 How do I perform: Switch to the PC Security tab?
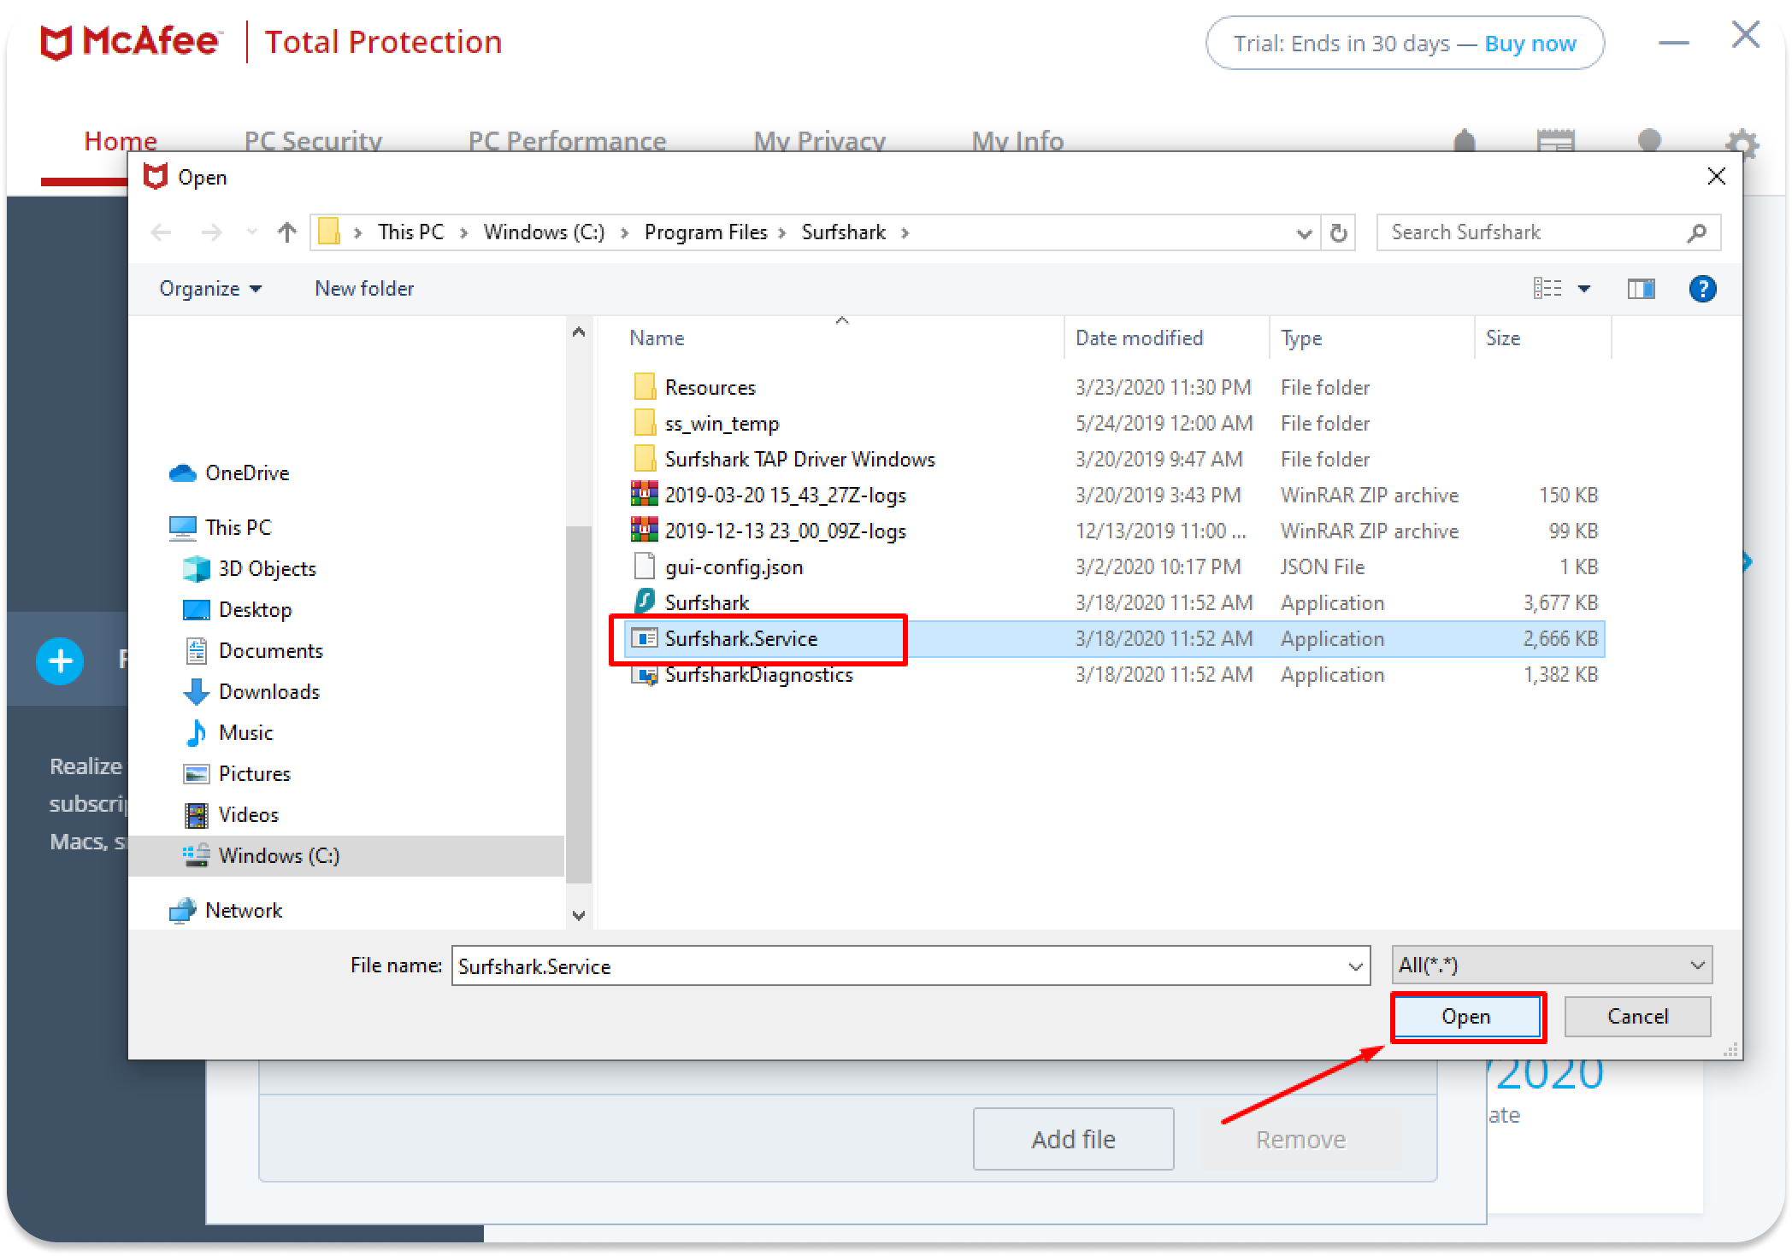[x=313, y=141]
